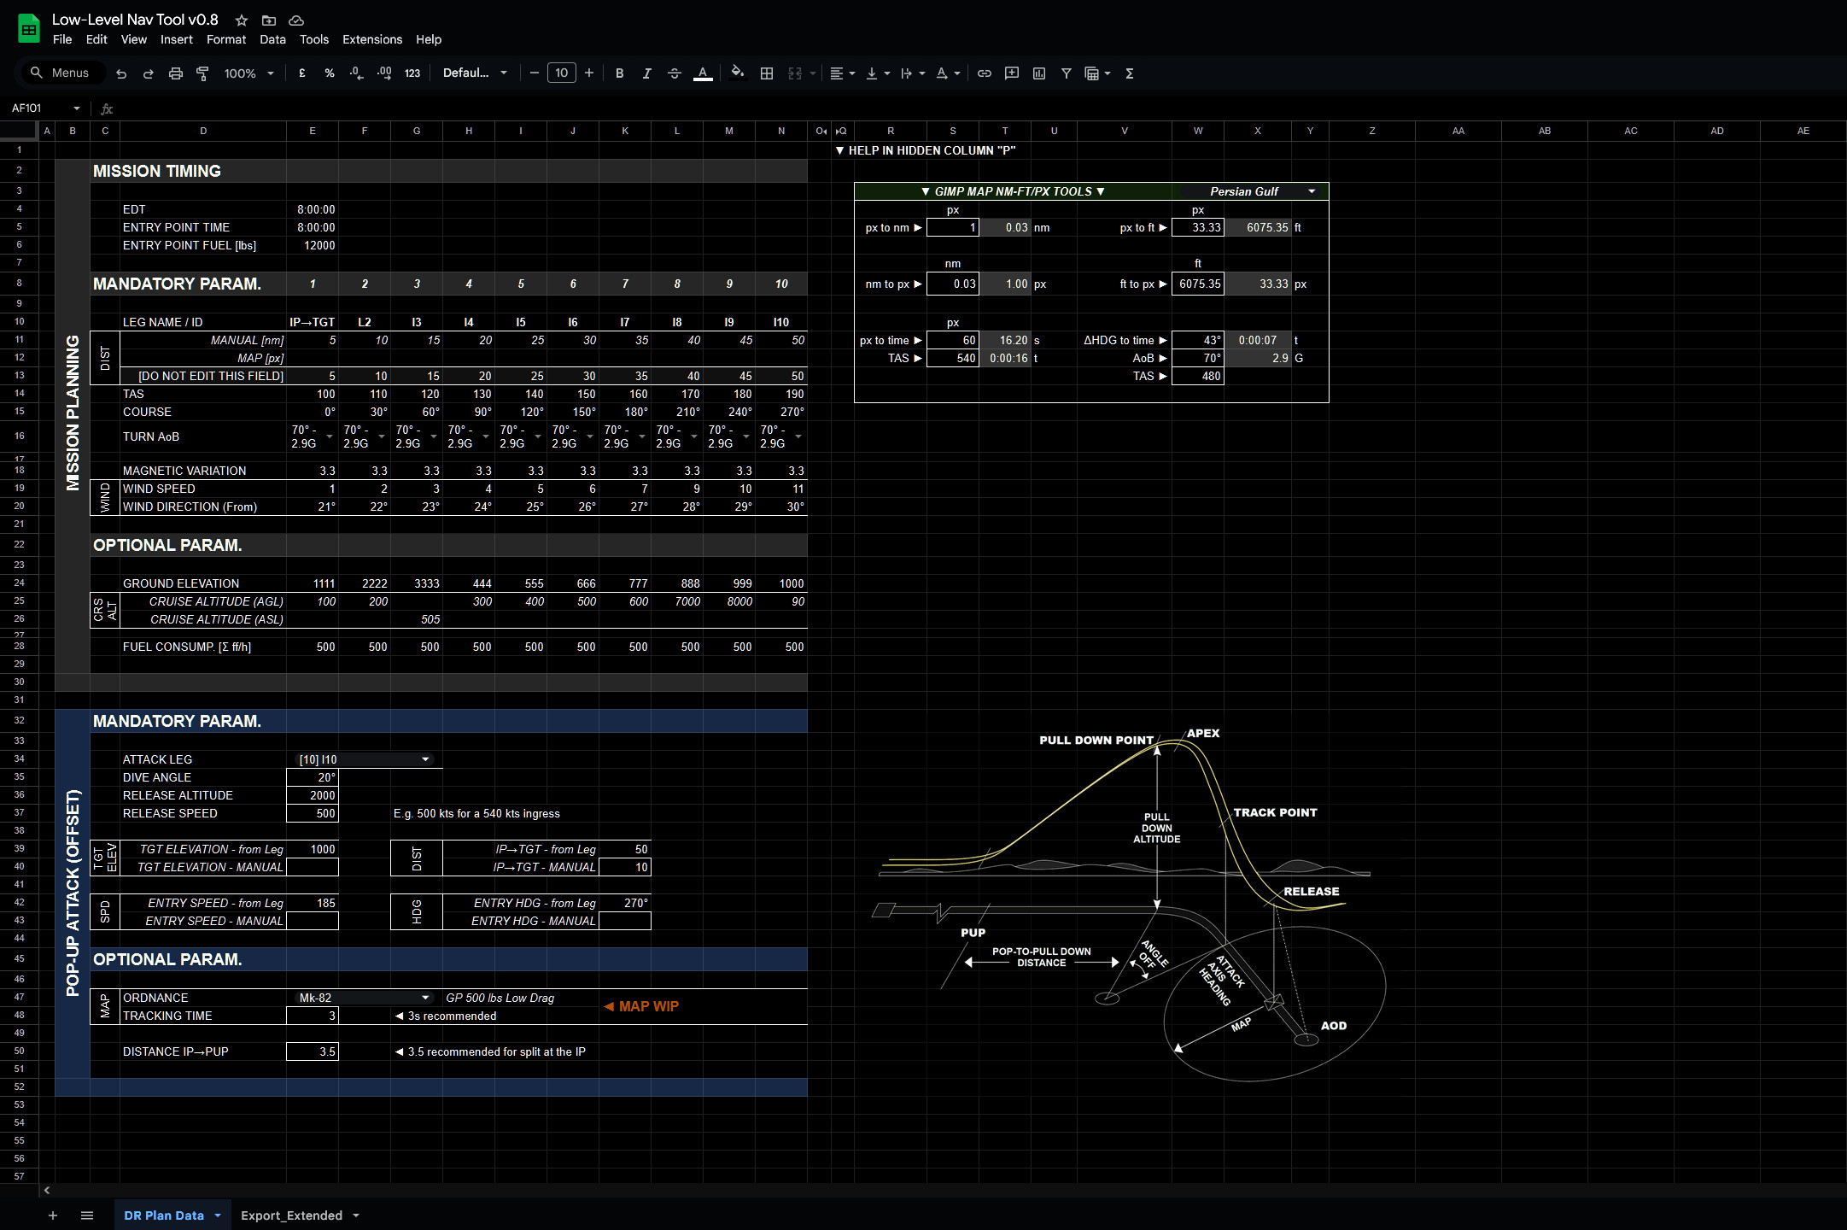Click the functions sigma icon
The image size is (1847, 1230).
point(1129,73)
